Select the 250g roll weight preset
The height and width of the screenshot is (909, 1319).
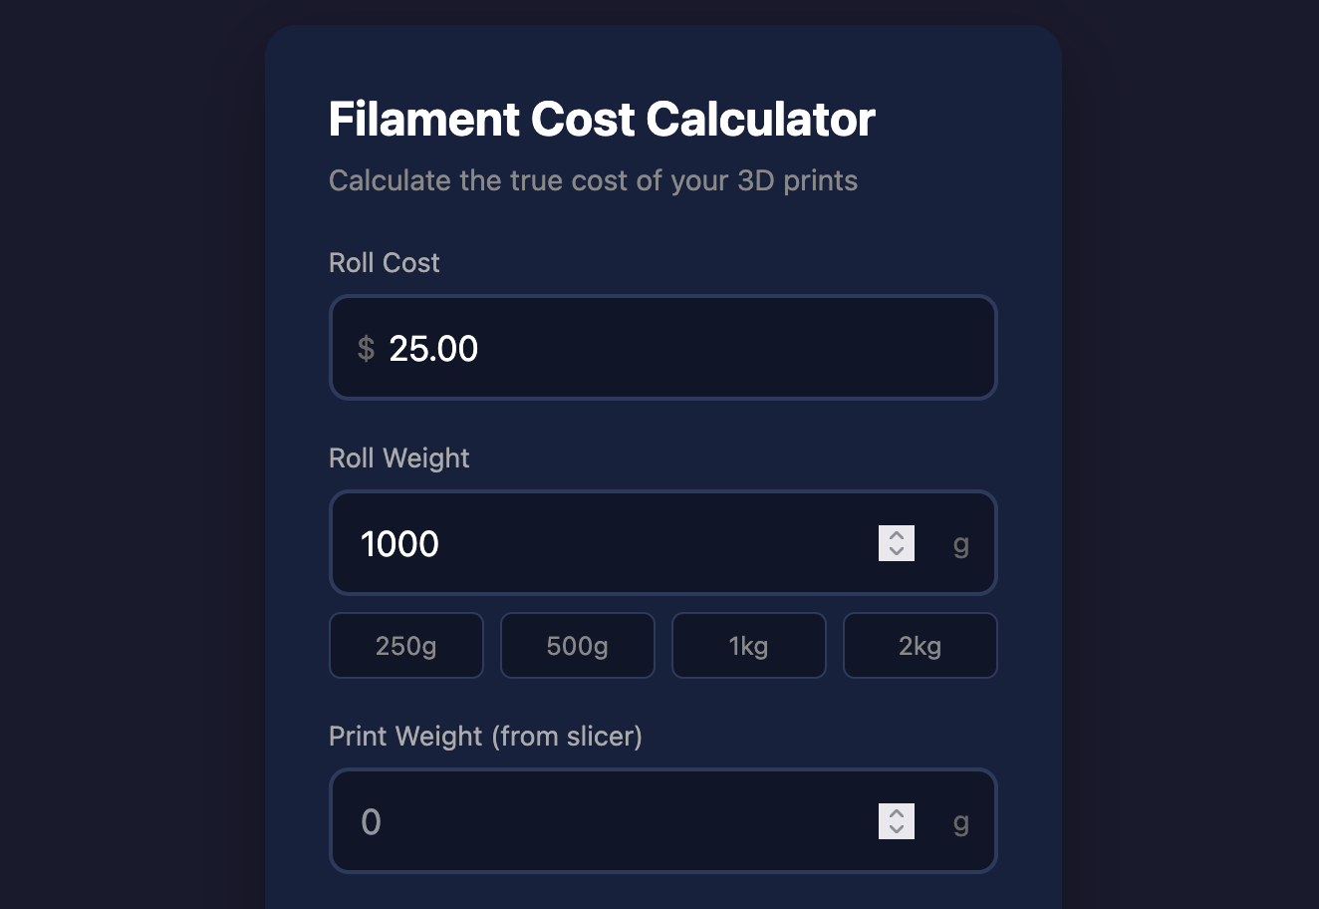pos(405,645)
